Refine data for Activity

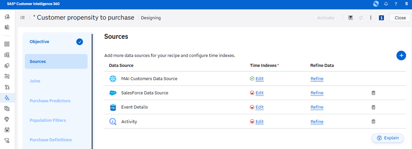coord(317,122)
